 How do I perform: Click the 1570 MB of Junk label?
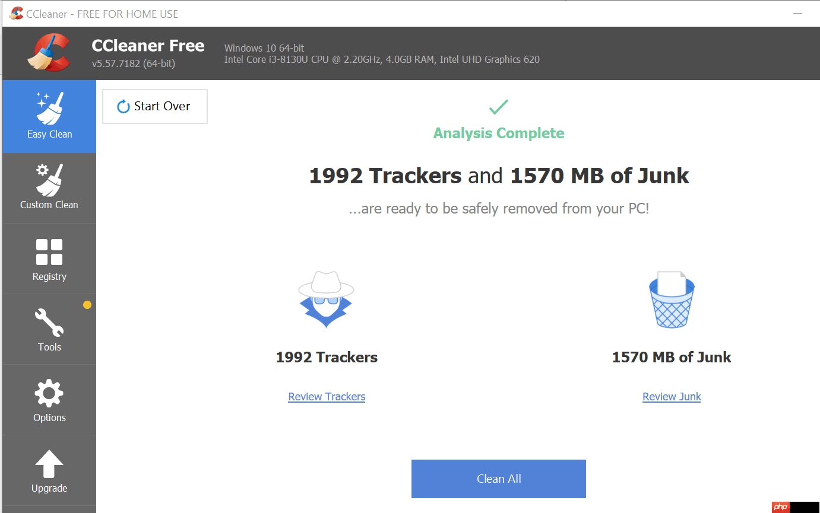point(672,357)
